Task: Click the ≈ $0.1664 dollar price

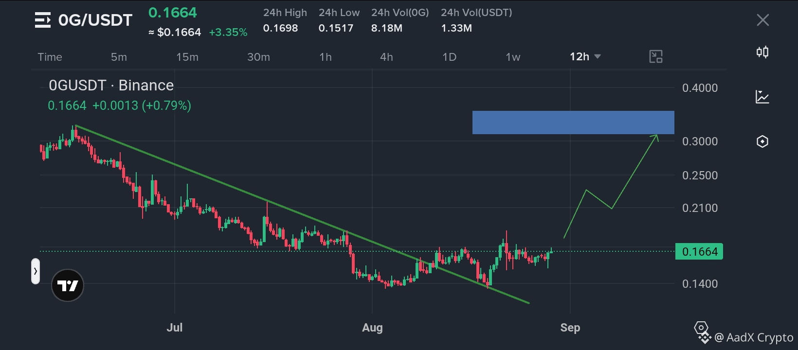Action: pos(175,33)
